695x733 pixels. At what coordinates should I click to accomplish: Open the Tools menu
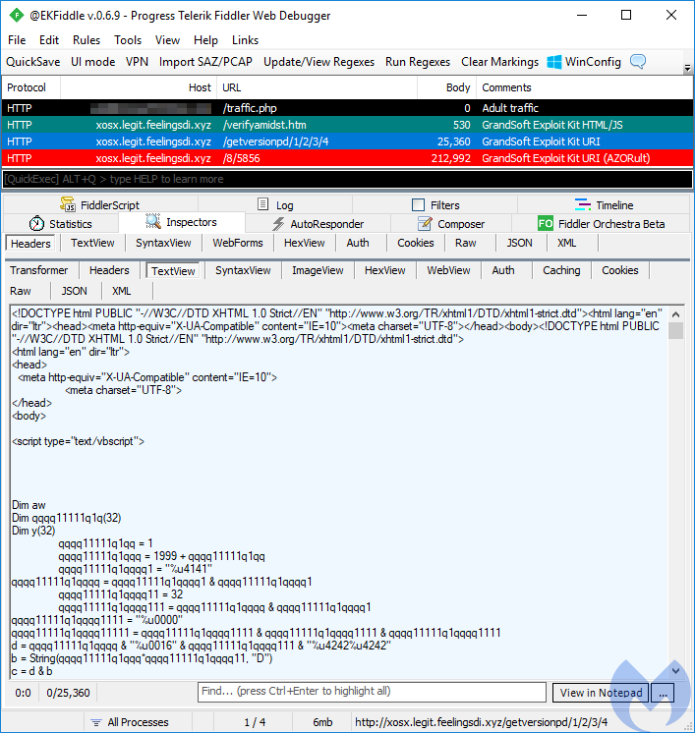click(x=128, y=40)
